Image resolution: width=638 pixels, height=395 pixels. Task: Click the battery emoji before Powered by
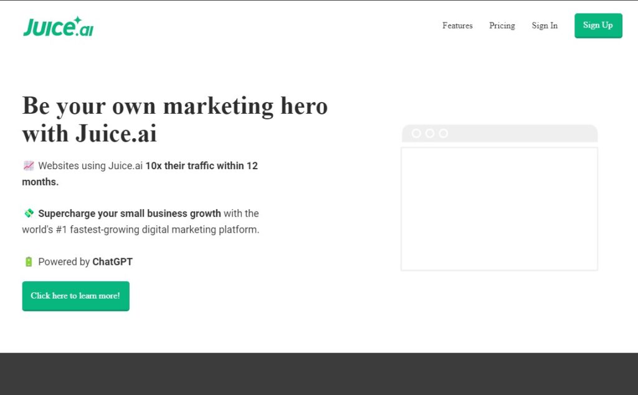[x=29, y=262]
